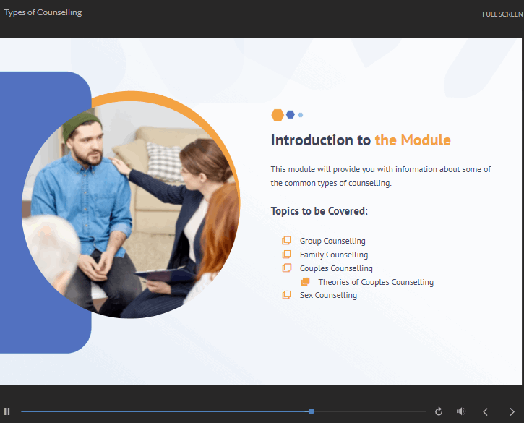
Task: Click the 'Topics to be Covered:' heading
Action: click(319, 211)
